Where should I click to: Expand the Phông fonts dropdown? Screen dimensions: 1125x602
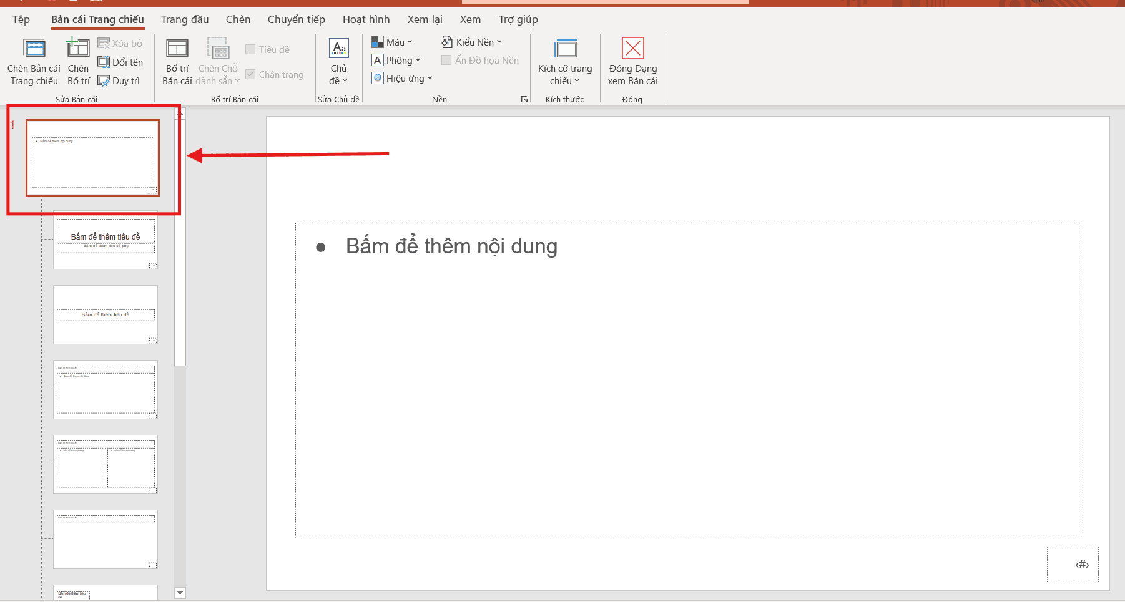(396, 60)
